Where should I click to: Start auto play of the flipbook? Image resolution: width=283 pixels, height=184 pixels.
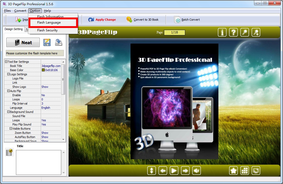pos(174,170)
